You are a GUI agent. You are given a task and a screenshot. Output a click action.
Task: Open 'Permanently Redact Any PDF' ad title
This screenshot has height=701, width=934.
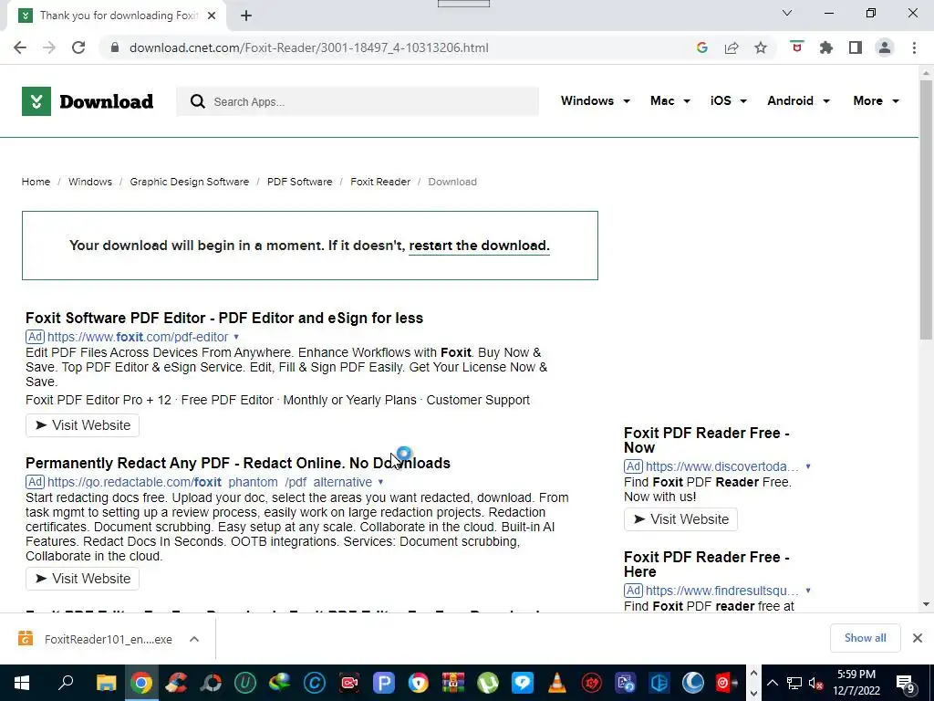pyautogui.click(x=238, y=463)
